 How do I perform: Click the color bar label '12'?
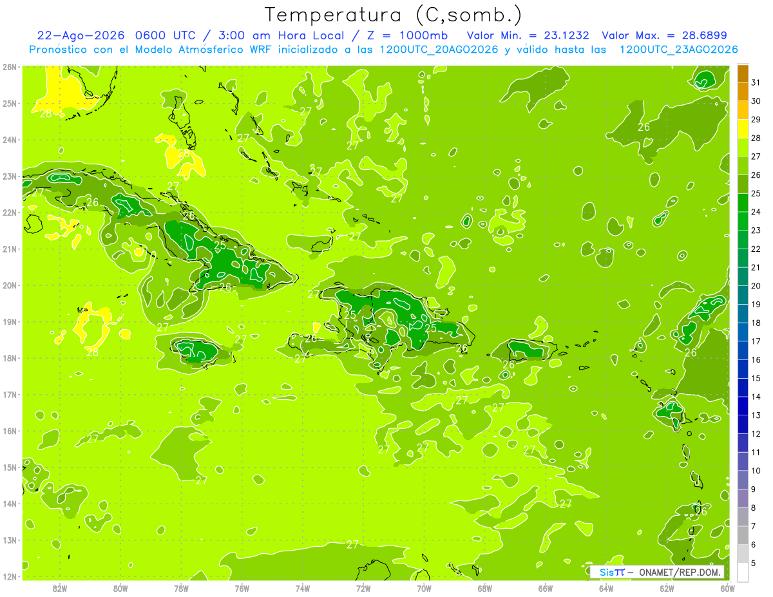click(x=756, y=433)
